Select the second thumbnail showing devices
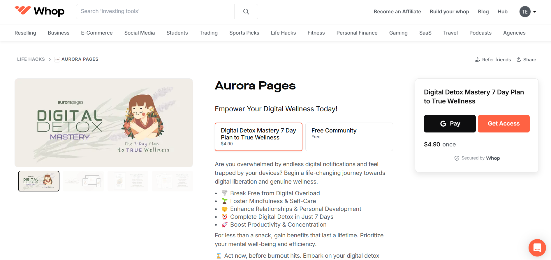The image size is (551, 260). click(83, 181)
